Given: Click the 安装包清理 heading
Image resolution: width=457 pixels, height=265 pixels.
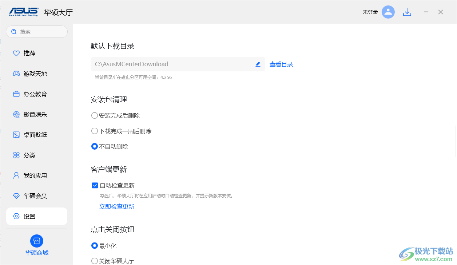Looking at the screenshot, I should (x=109, y=100).
